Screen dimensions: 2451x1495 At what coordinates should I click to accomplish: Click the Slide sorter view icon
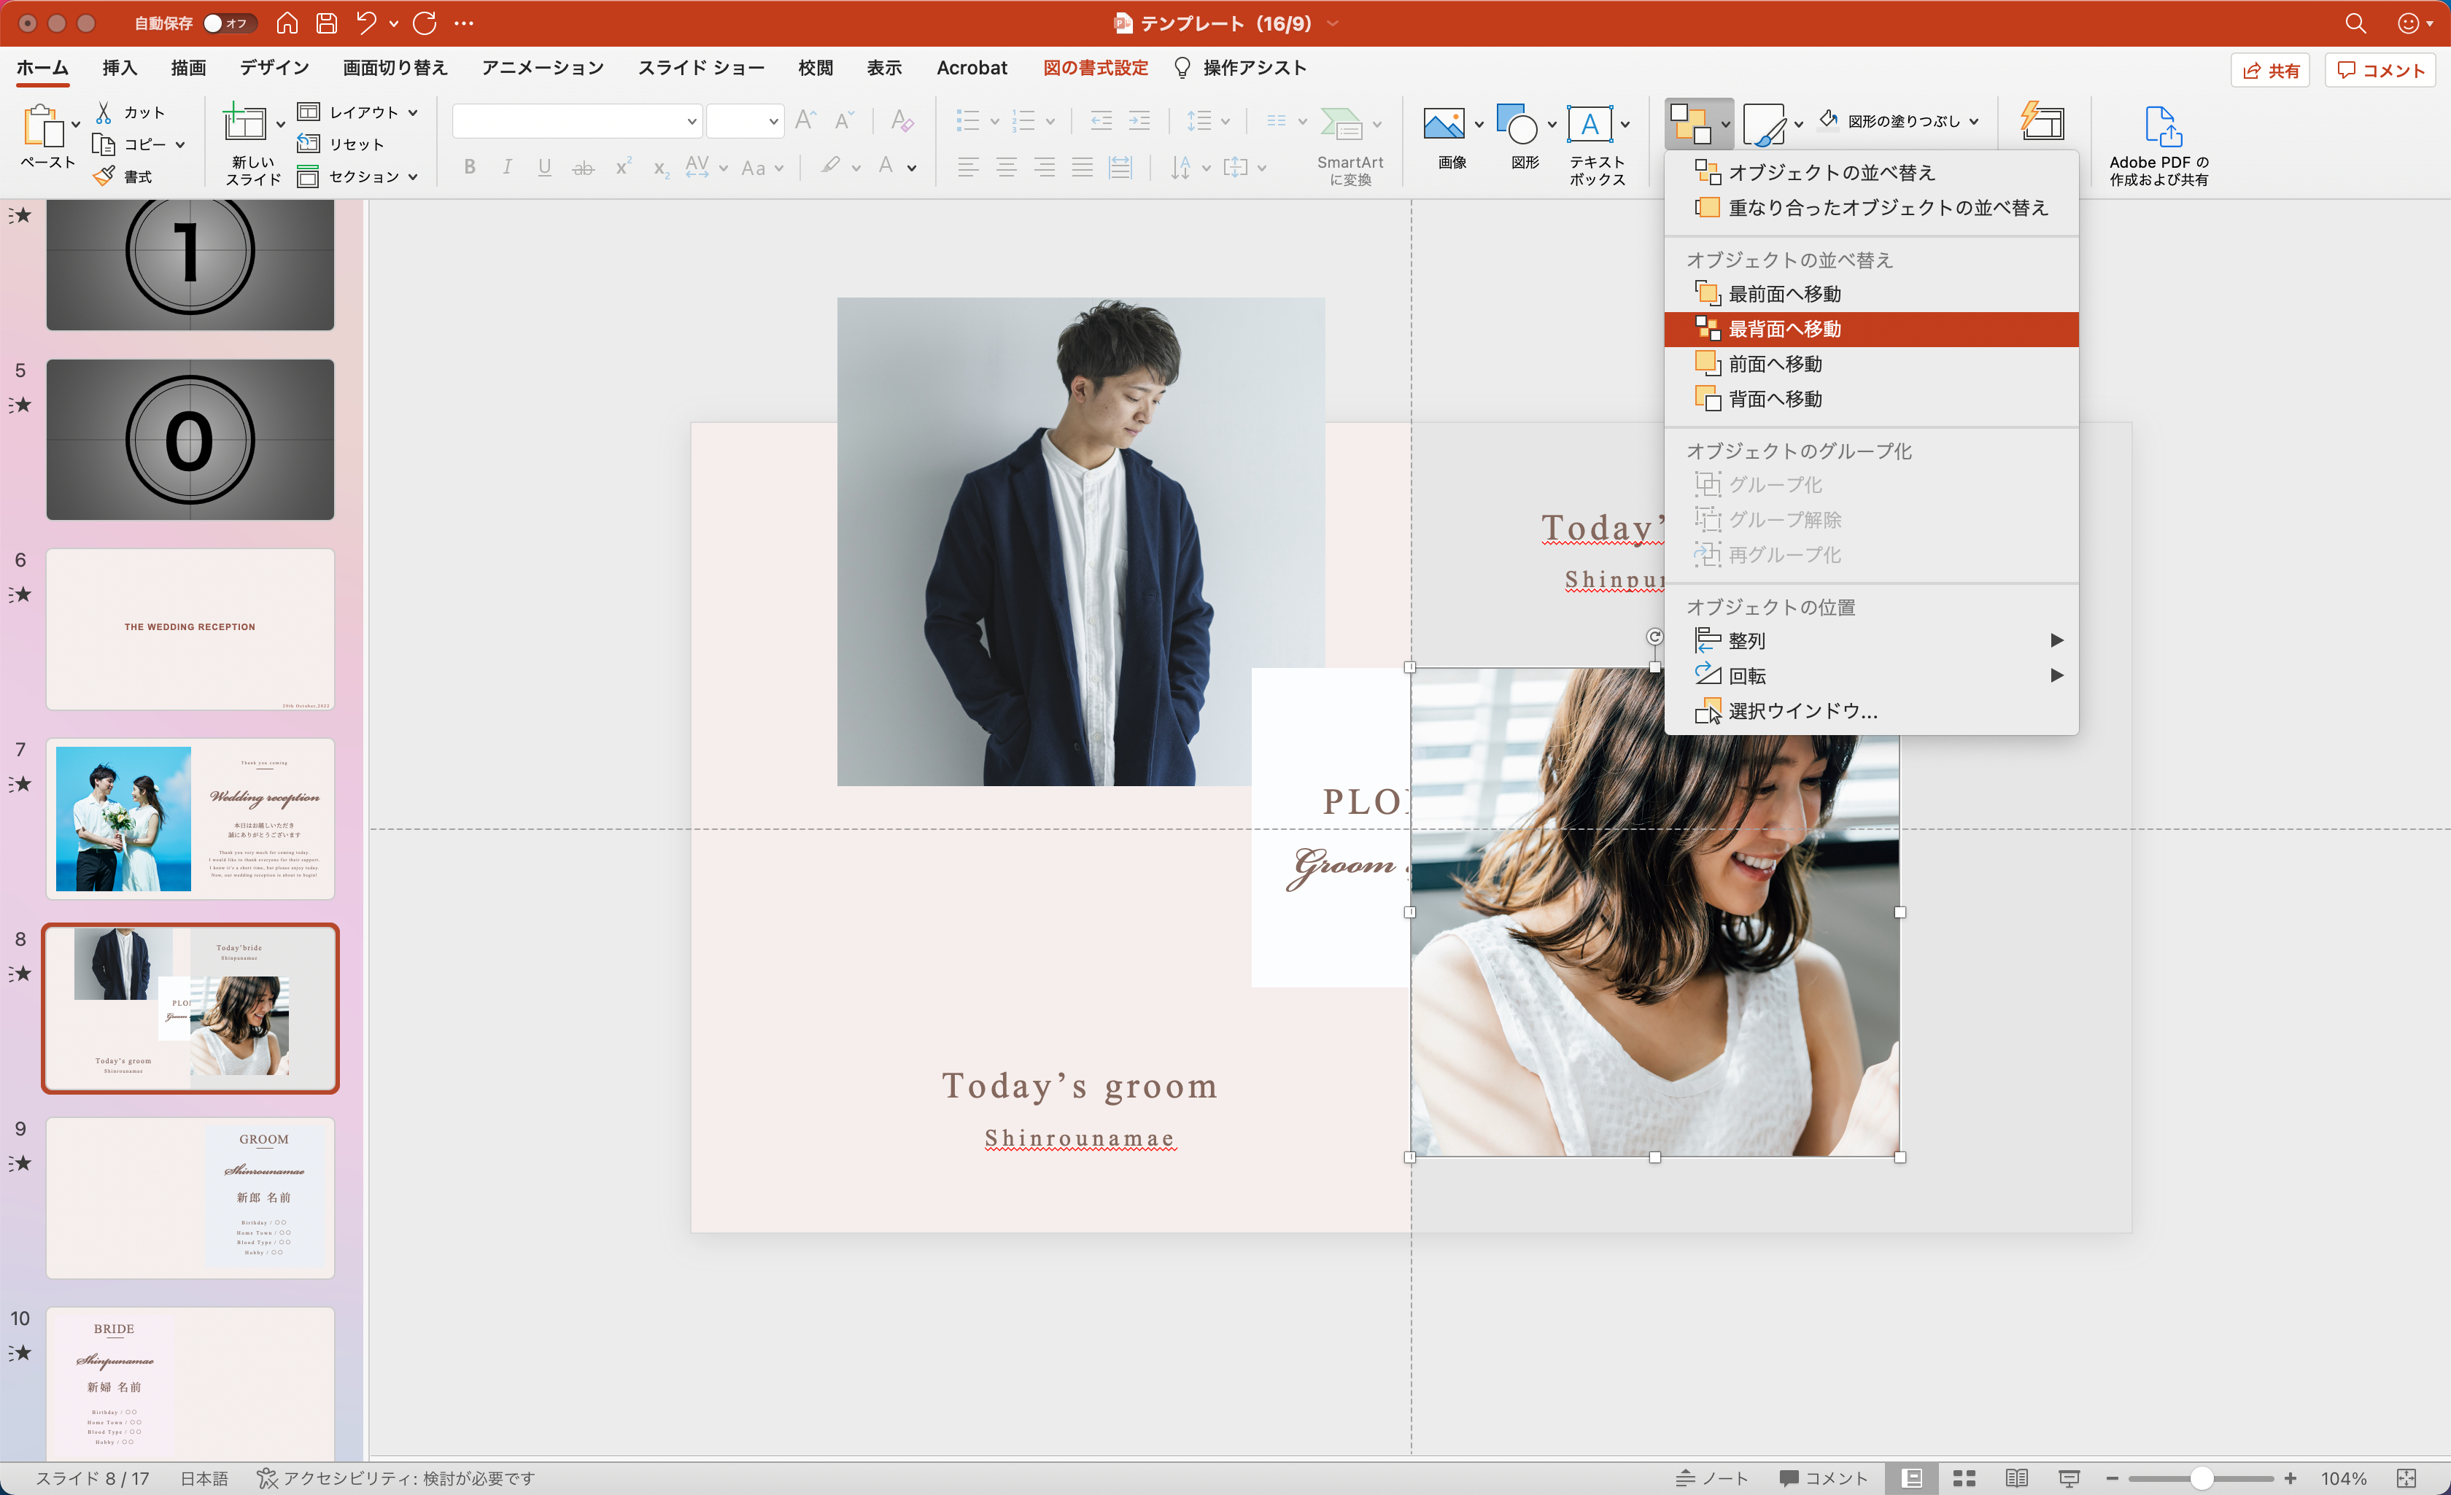(x=1964, y=1478)
